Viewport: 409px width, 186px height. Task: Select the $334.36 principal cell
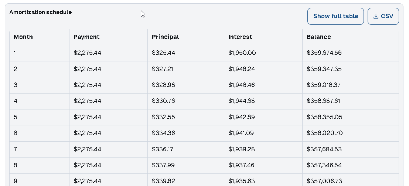(x=163, y=133)
